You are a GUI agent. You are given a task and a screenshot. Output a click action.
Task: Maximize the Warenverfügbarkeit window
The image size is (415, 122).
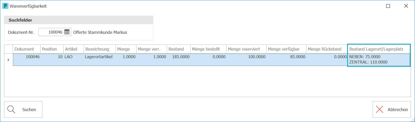point(388,6)
